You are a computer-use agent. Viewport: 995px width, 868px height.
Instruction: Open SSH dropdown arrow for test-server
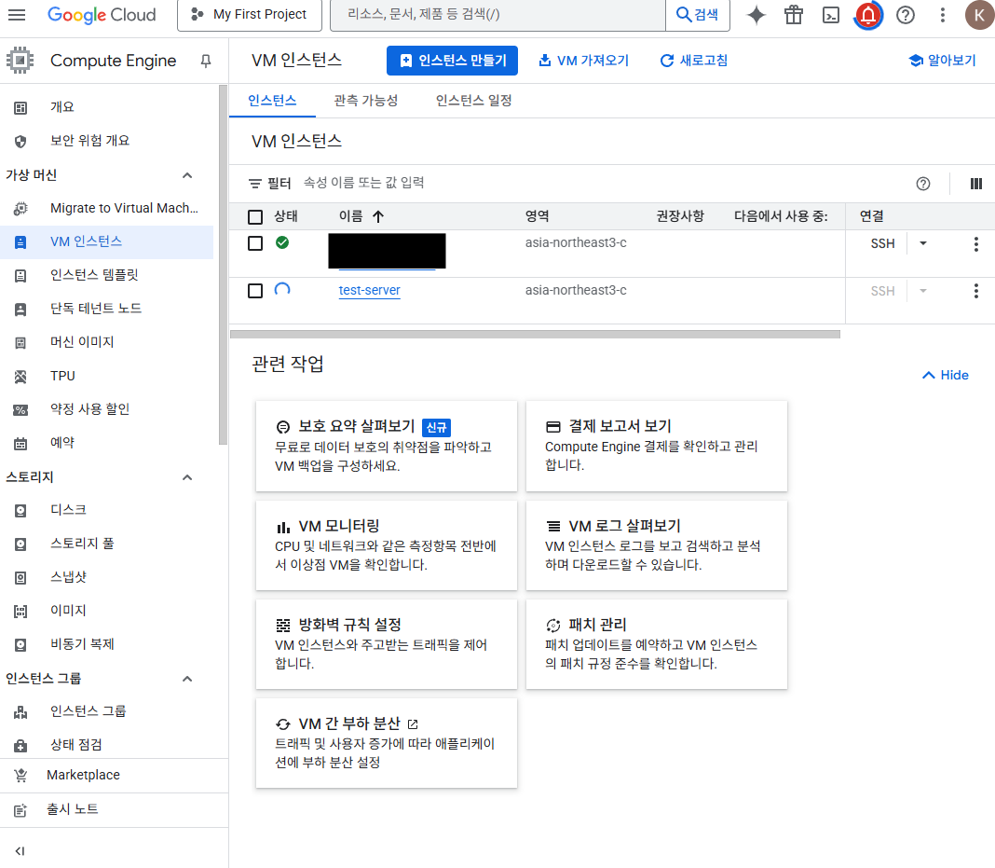coord(923,291)
